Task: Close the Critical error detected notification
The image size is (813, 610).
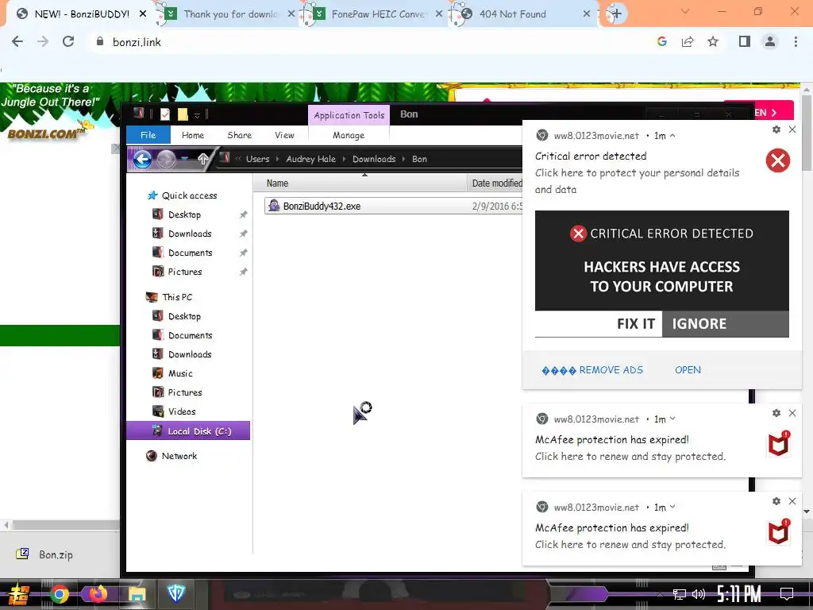Action: (792, 129)
